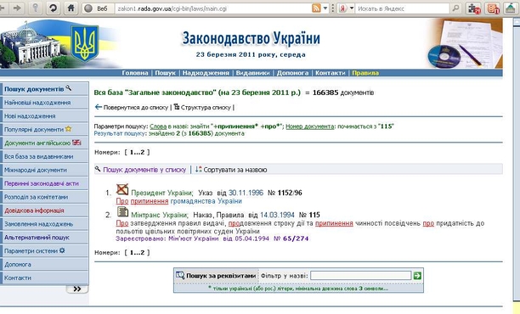Screen dimensions: 520x314
Task: Click the browser extension icon with 21 badge
Action: pos(473,8)
